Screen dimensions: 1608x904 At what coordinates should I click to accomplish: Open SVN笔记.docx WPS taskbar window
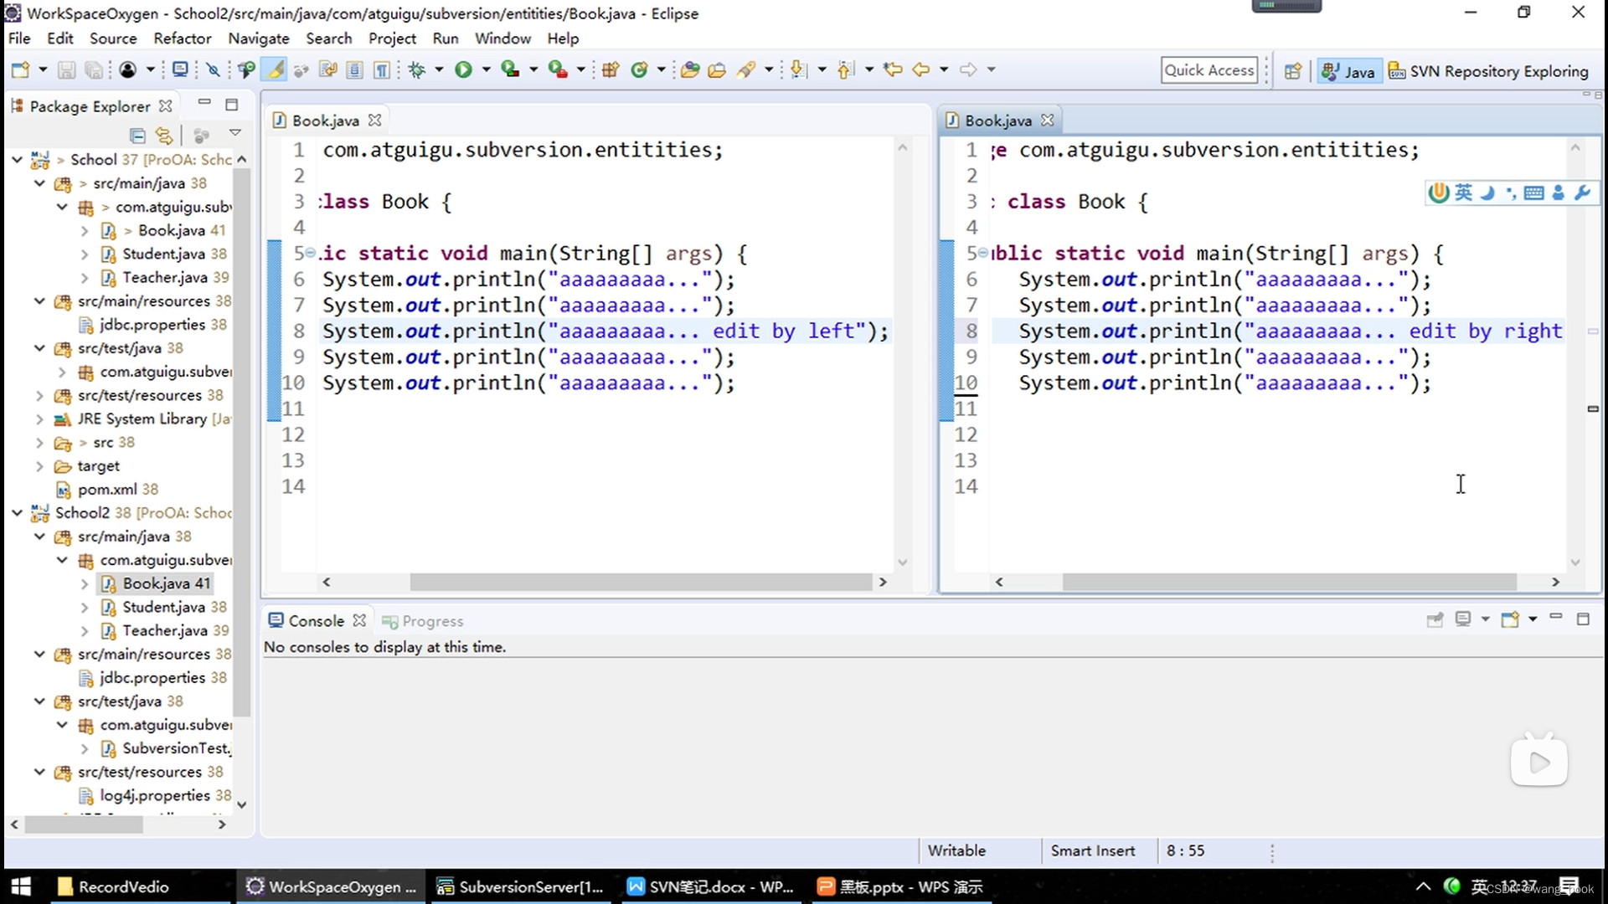(711, 886)
